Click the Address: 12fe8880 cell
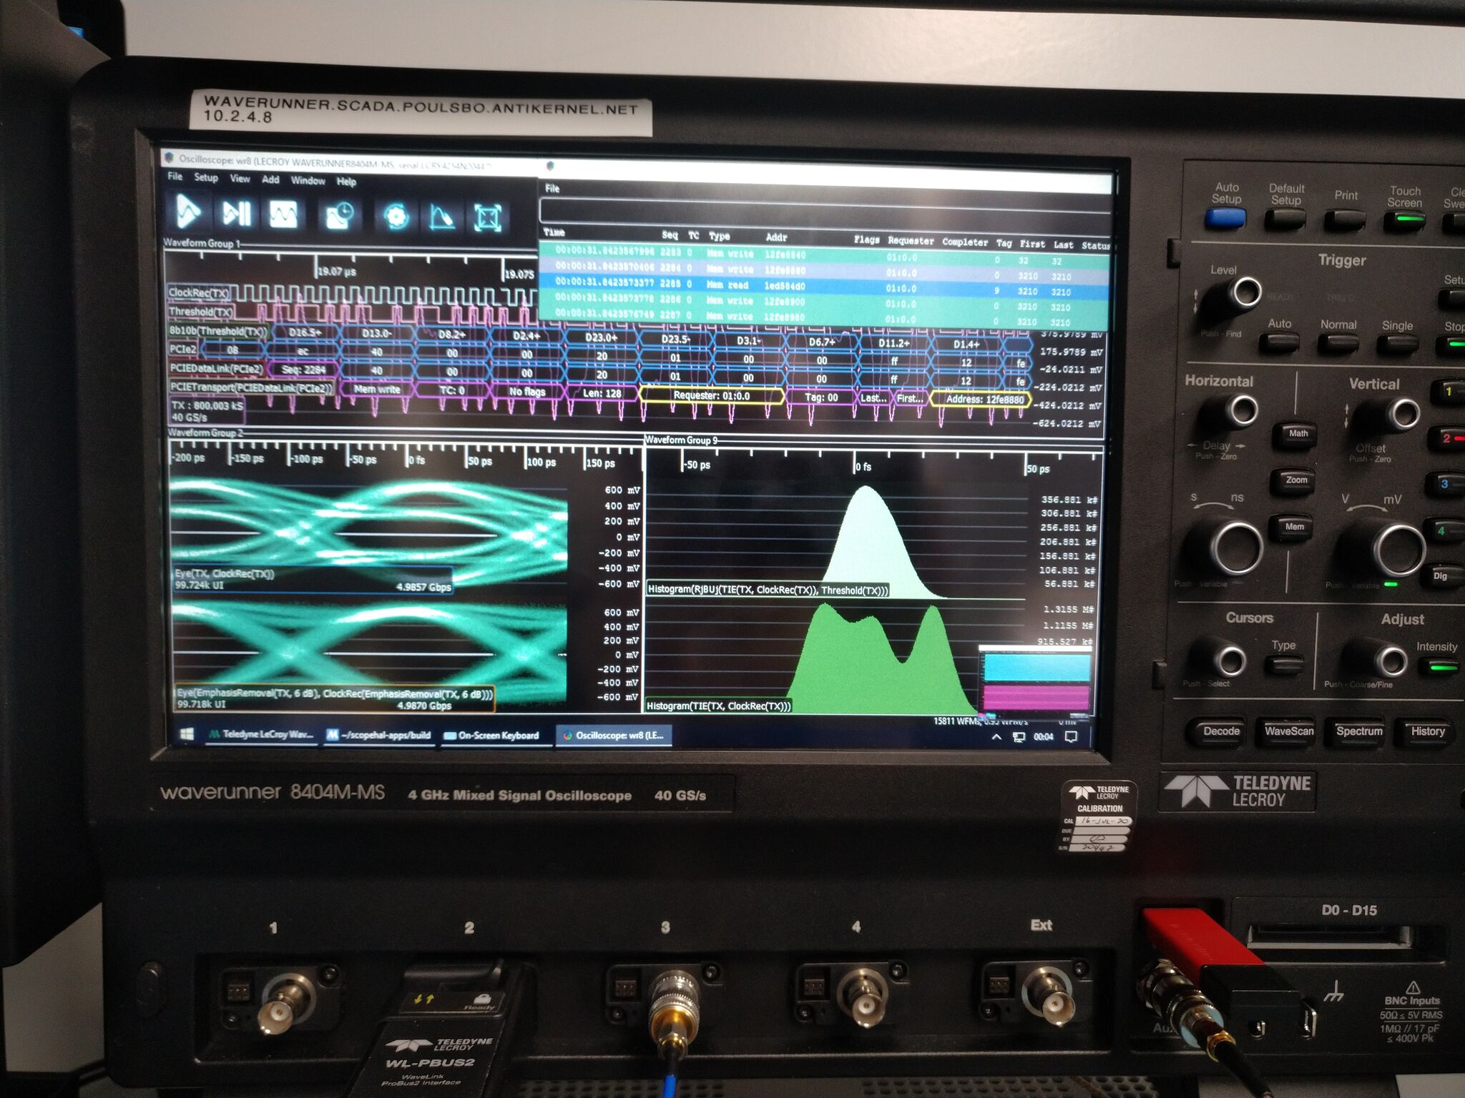Image resolution: width=1465 pixels, height=1098 pixels. [981, 400]
